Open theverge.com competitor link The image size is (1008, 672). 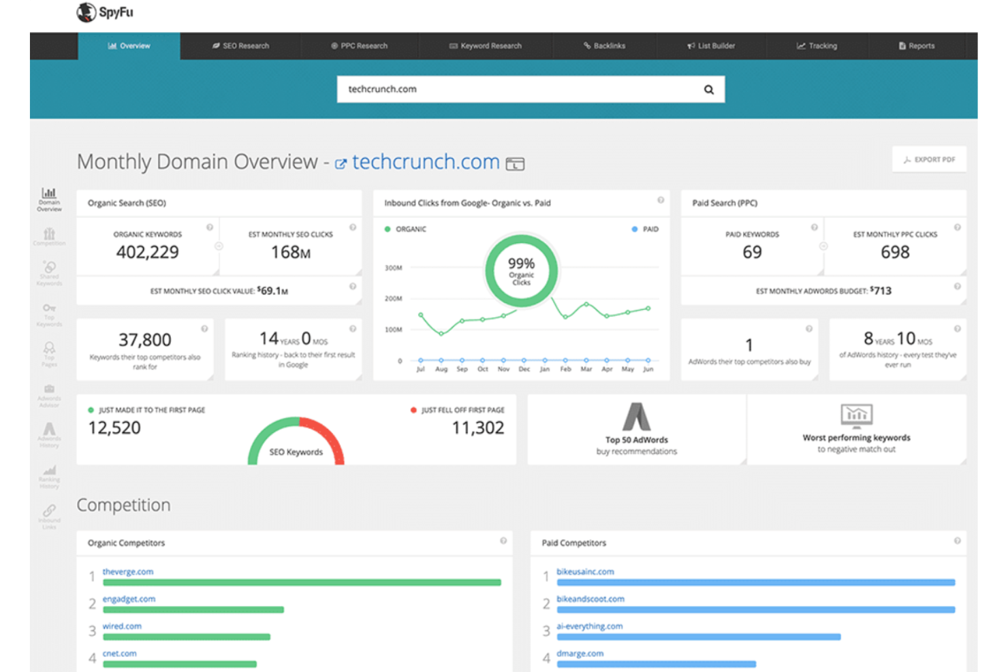click(x=128, y=572)
